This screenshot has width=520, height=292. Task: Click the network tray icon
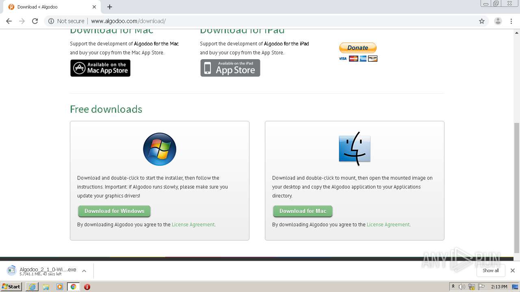pos(472,287)
